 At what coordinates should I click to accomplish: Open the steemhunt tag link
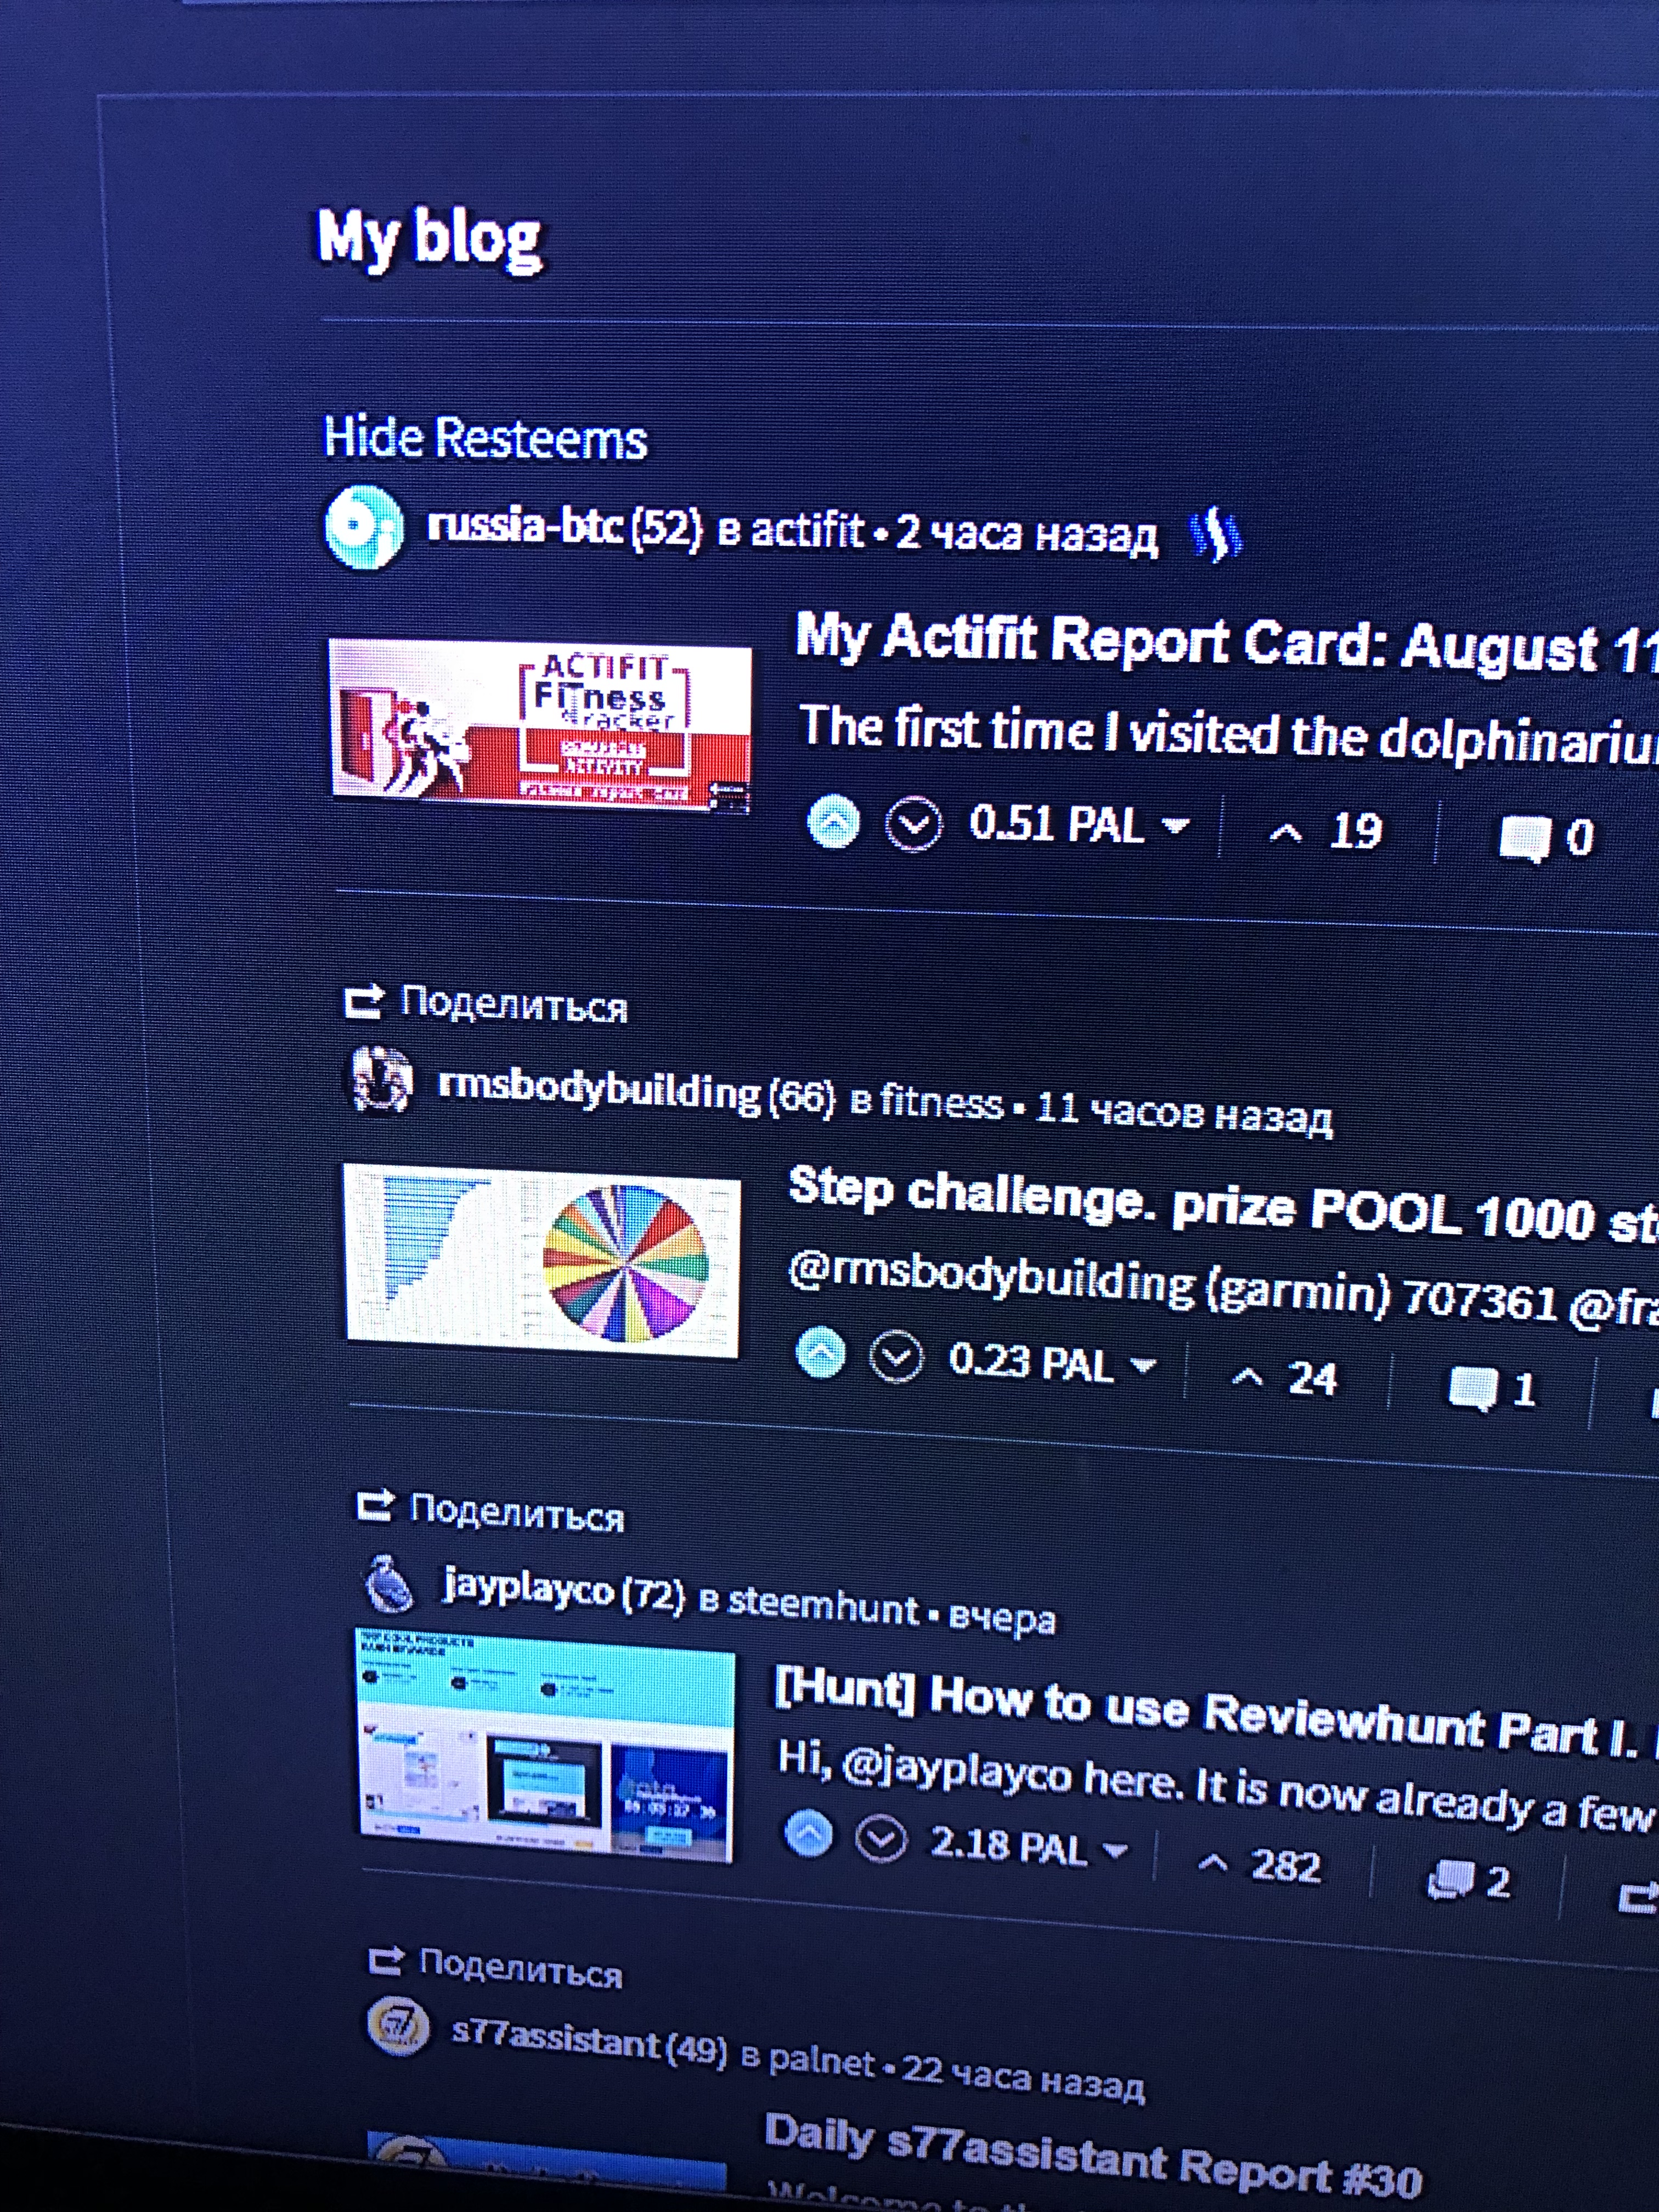[822, 1606]
